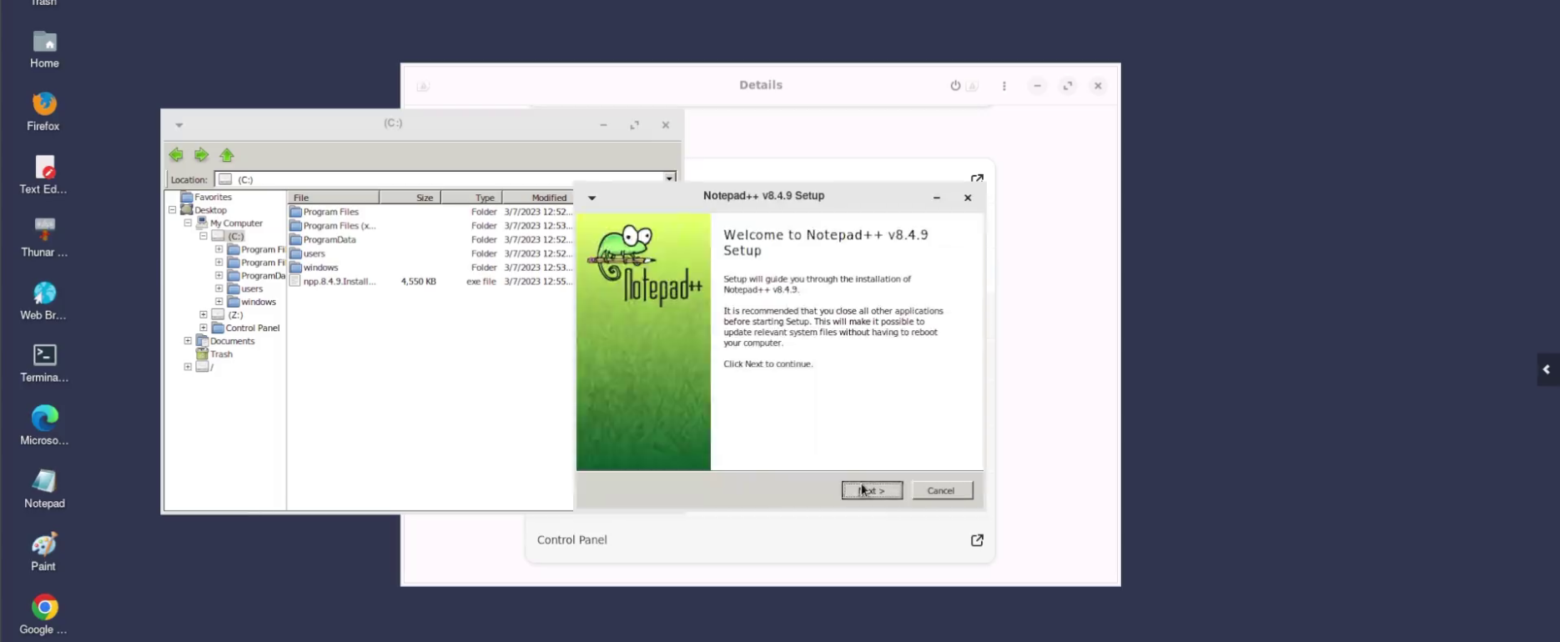Viewport: 1560px width, 642px height.
Task: Cancel the Notepad++ installation
Action: pos(942,490)
